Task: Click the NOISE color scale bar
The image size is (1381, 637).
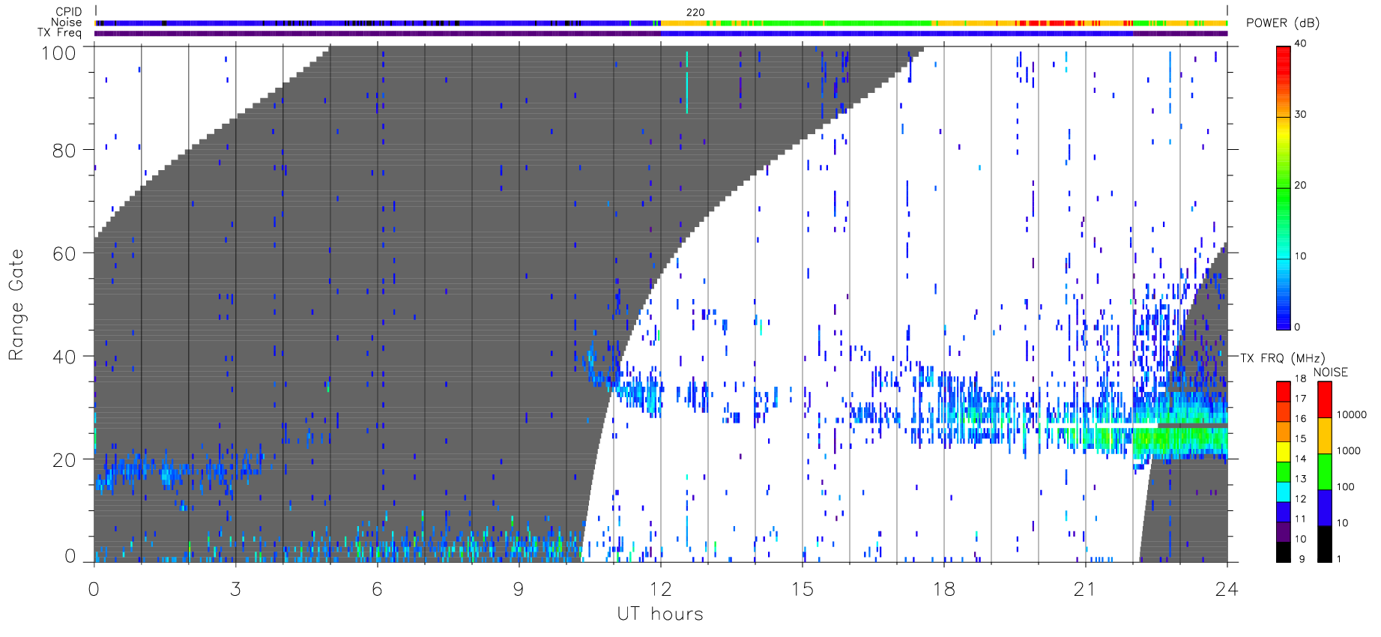Action: pos(1325,471)
